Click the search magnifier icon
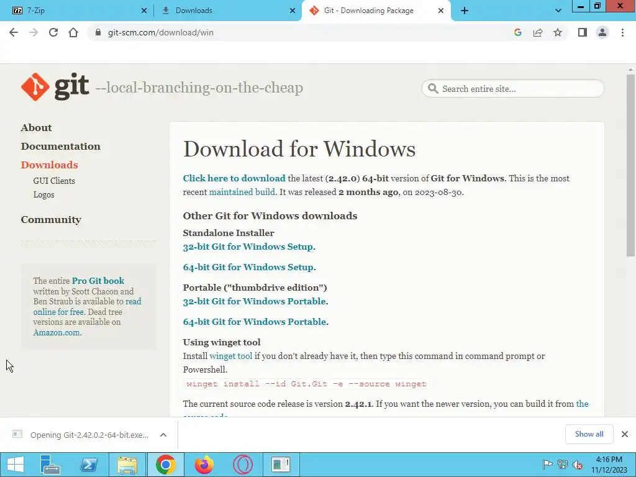Screen dimensions: 636x477 433,88
